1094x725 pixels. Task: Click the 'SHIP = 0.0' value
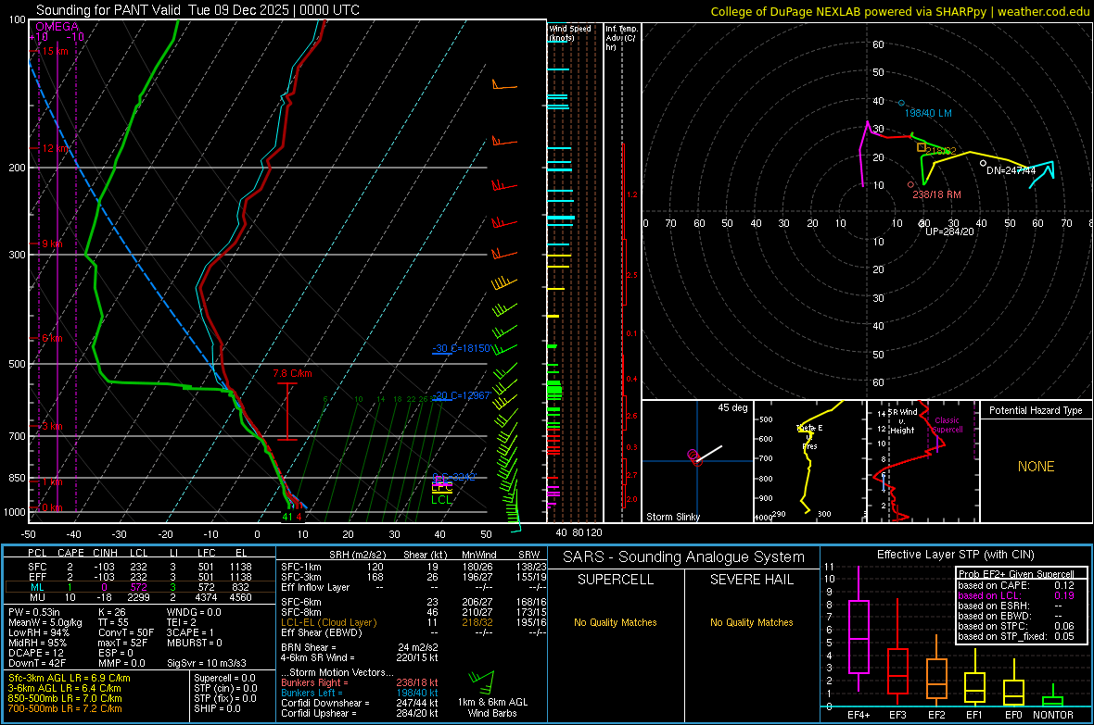click(217, 708)
